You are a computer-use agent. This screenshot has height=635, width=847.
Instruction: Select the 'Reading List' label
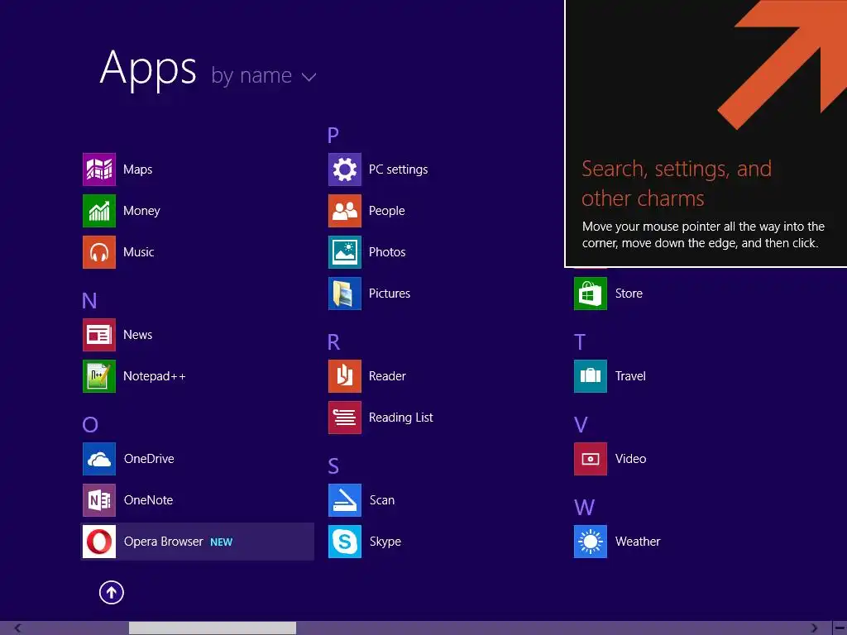[x=401, y=418]
